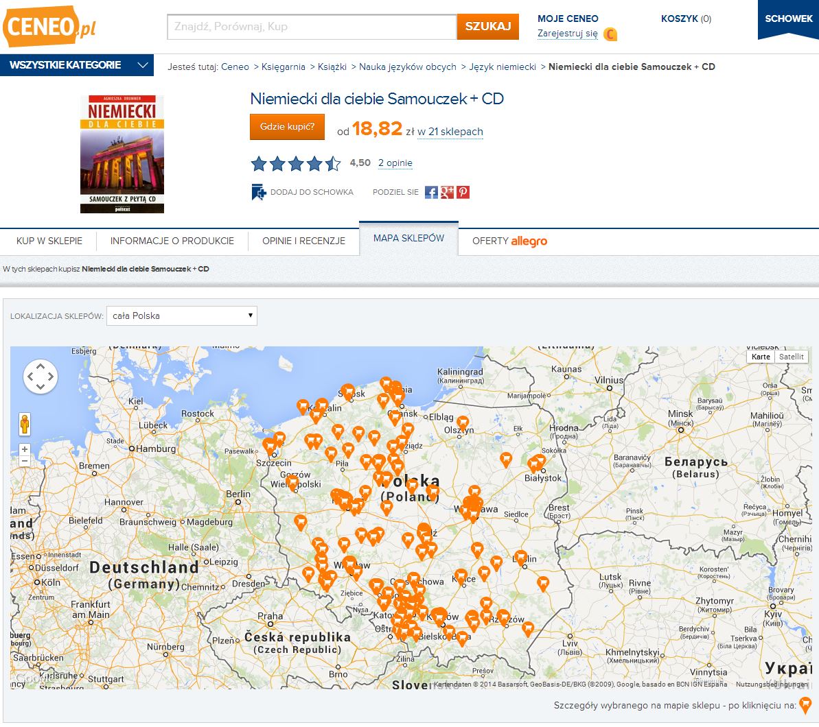The width and height of the screenshot is (819, 727).
Task: Click the Gdzie kupić? button
Action: 287,127
